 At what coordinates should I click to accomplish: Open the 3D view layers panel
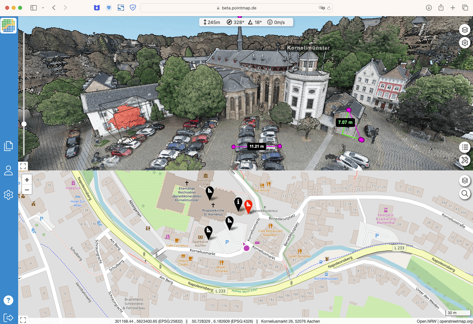[465, 30]
